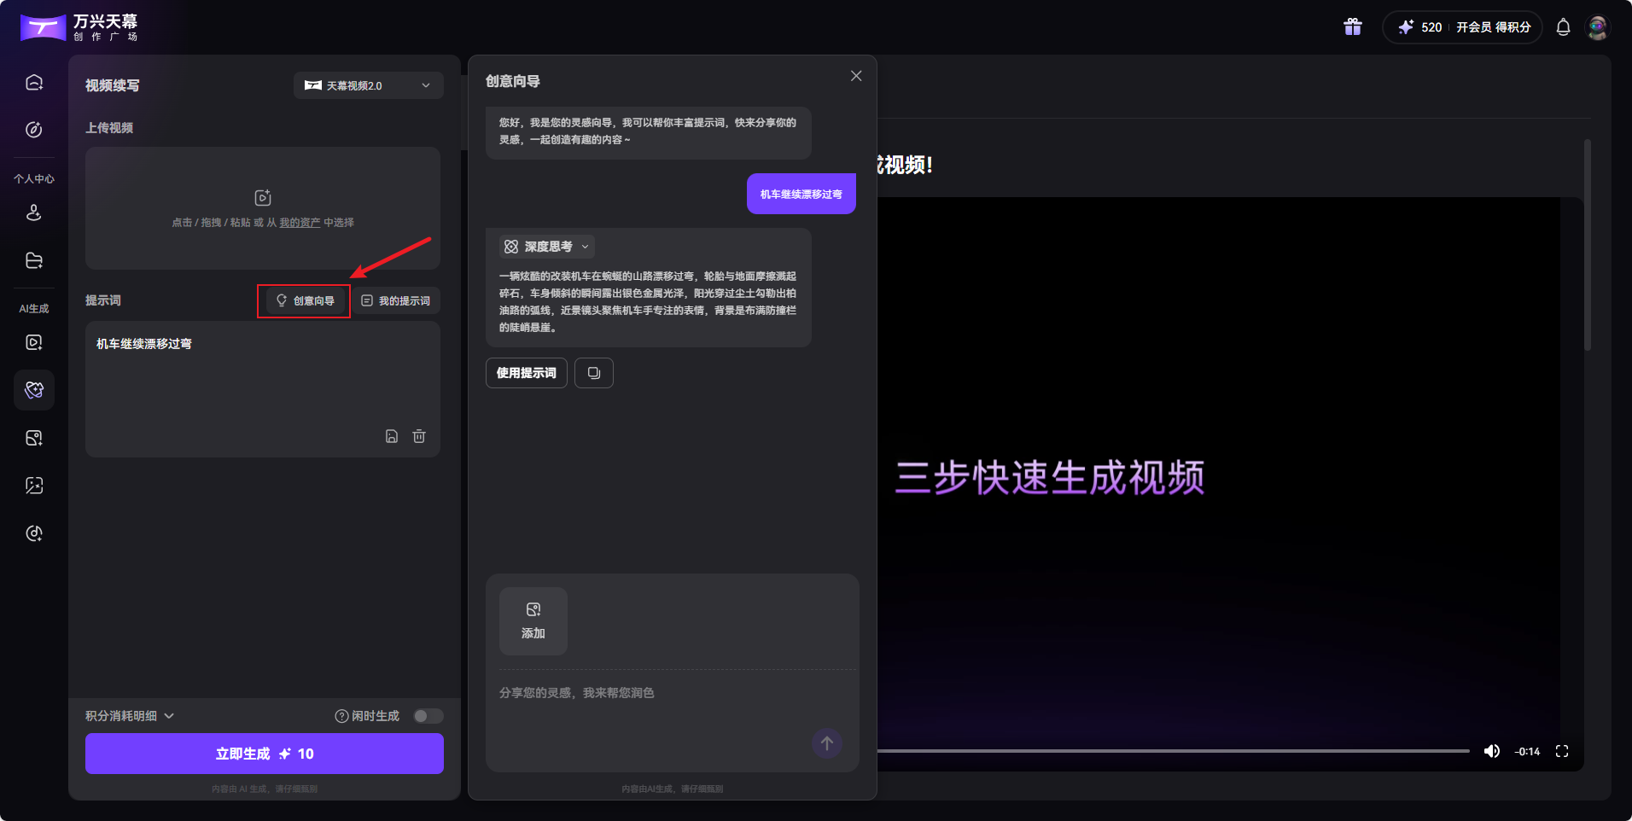Send inspiration with the up-arrow button
Screen dimensions: 1632x821
pos(826,743)
